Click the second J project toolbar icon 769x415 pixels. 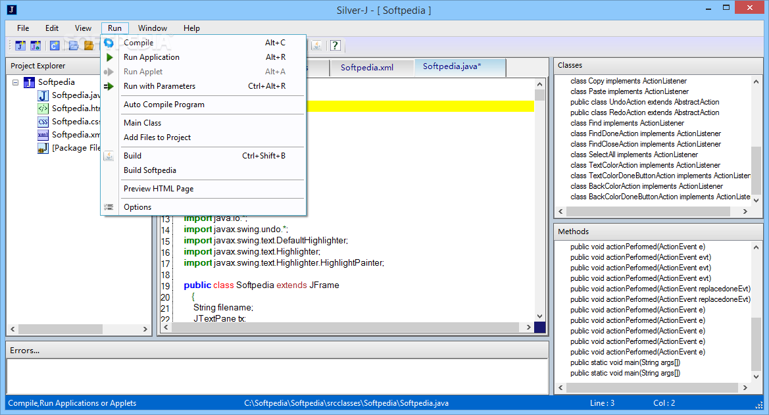click(36, 45)
